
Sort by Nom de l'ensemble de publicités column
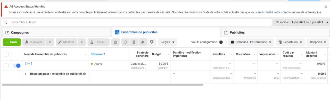coord(55,54)
